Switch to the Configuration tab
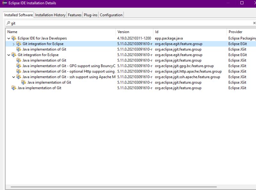The image size is (256, 190). [x=111, y=15]
